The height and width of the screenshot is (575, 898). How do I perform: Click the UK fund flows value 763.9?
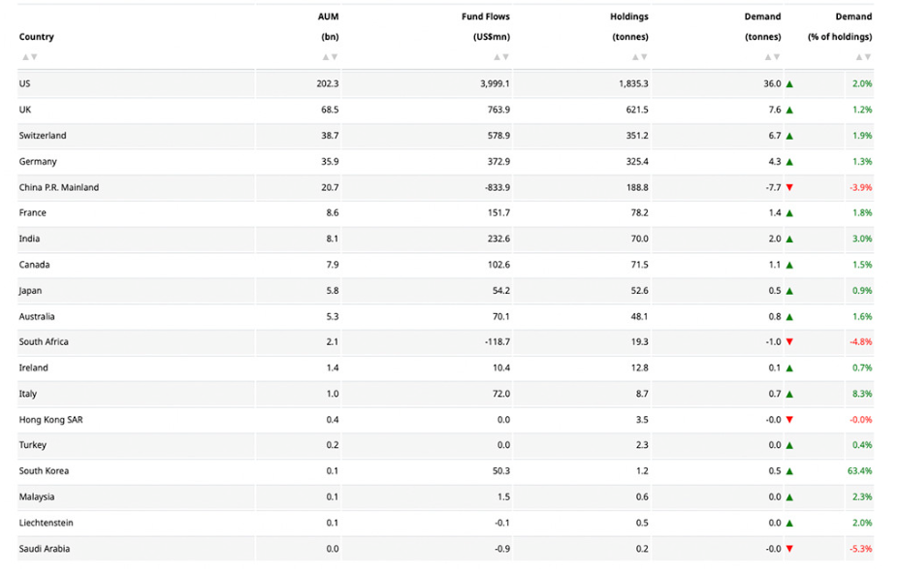pyautogui.click(x=498, y=110)
